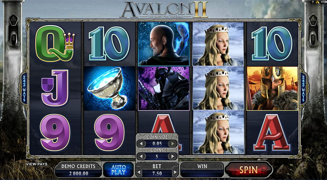This screenshot has width=327, height=180.
Task: Click the Demo Credits balance display
Action: click(78, 170)
